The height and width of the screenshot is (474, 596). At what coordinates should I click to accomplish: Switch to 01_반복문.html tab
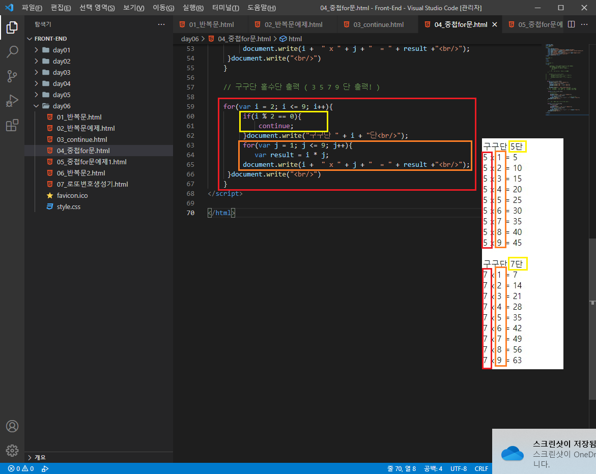click(211, 24)
